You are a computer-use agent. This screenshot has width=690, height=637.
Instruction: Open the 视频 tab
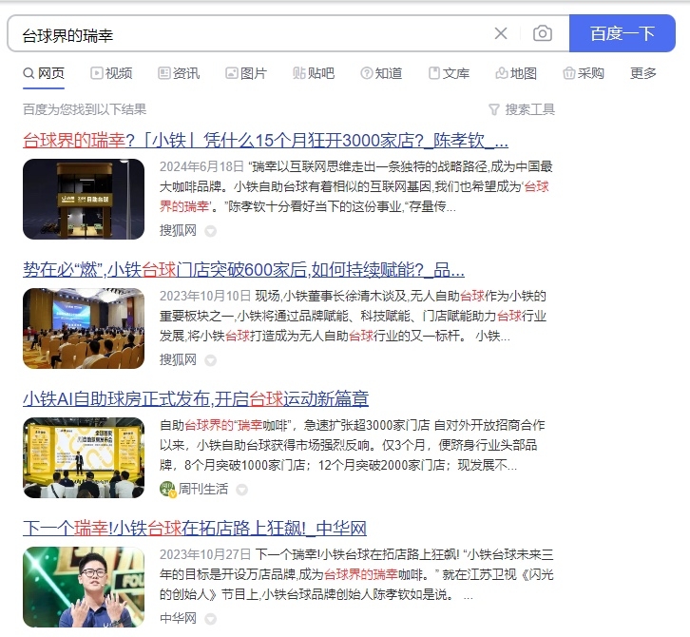click(x=111, y=73)
